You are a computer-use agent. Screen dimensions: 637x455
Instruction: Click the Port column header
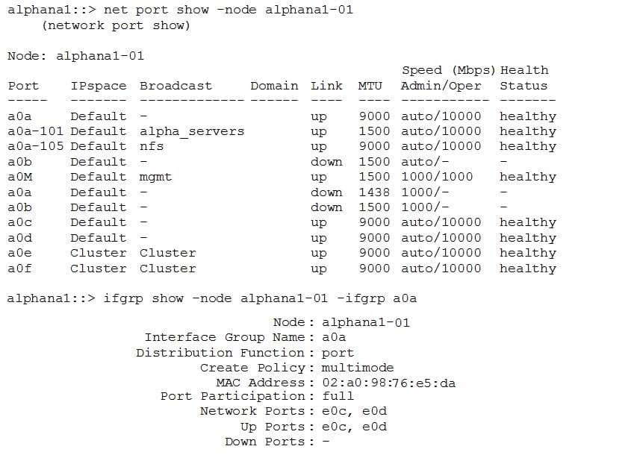pyautogui.click(x=23, y=86)
